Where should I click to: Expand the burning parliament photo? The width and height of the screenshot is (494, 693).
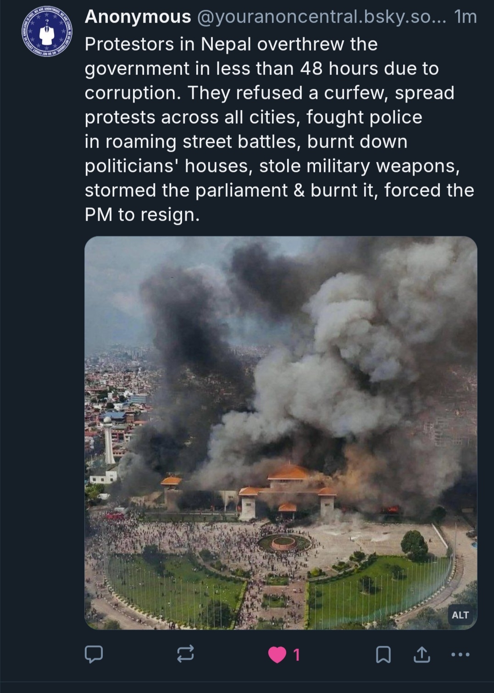(x=281, y=433)
